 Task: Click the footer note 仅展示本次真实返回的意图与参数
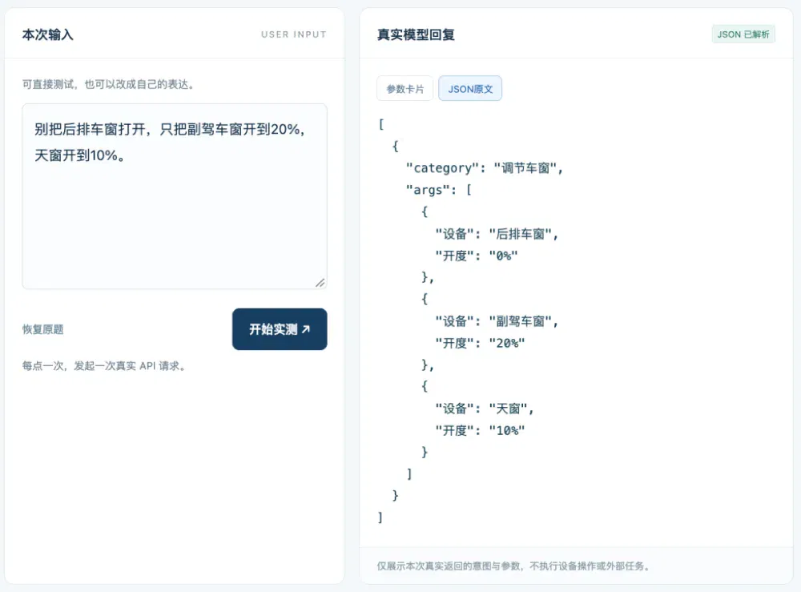(x=513, y=566)
